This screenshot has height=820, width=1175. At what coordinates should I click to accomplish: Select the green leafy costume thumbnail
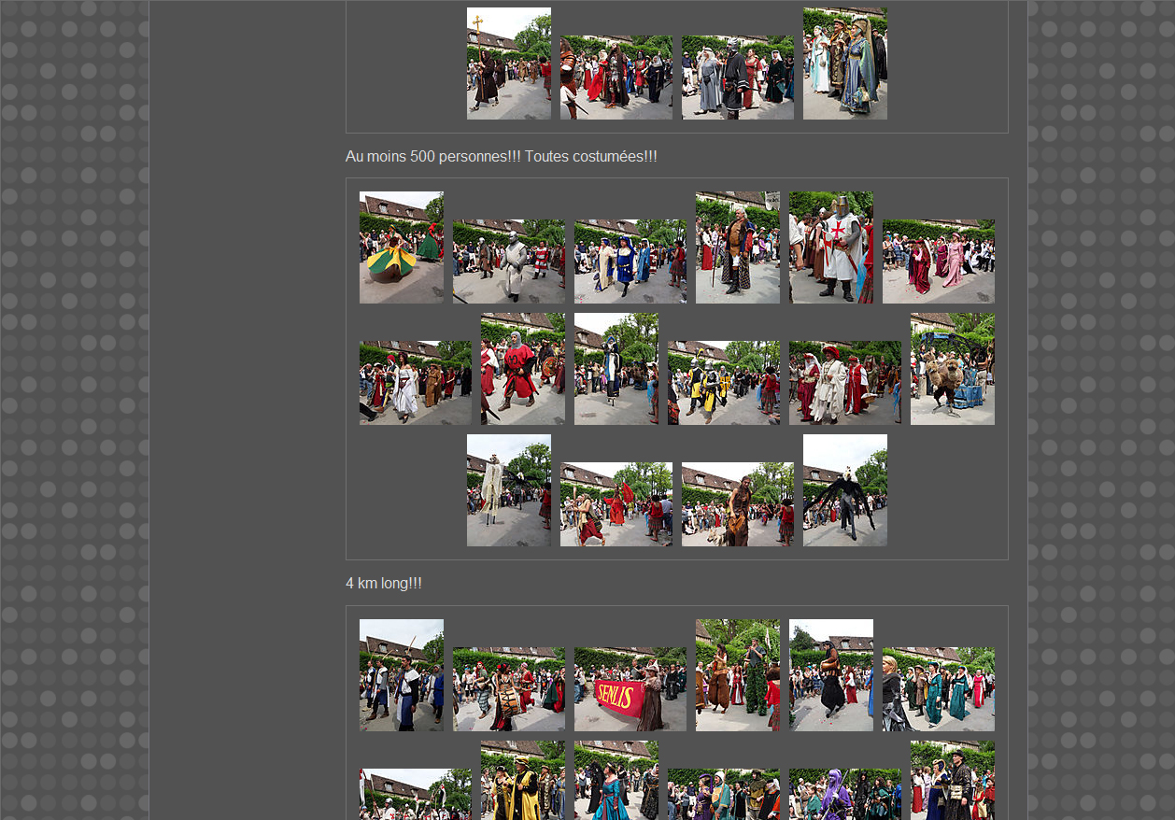click(x=737, y=675)
